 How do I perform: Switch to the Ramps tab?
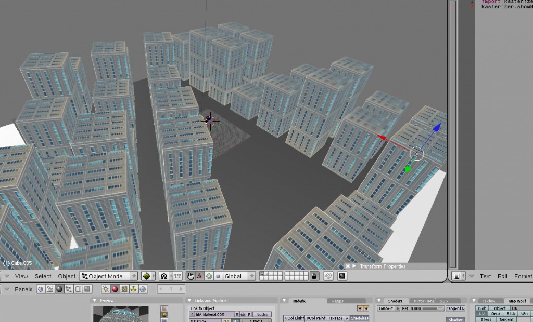338,301
